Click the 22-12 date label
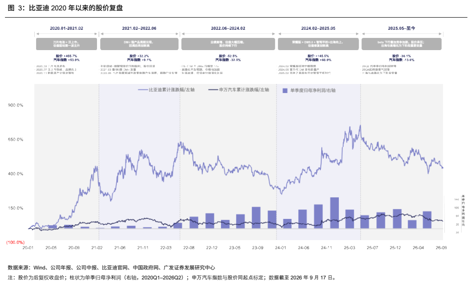This screenshot has width=471, height=283. (212, 247)
